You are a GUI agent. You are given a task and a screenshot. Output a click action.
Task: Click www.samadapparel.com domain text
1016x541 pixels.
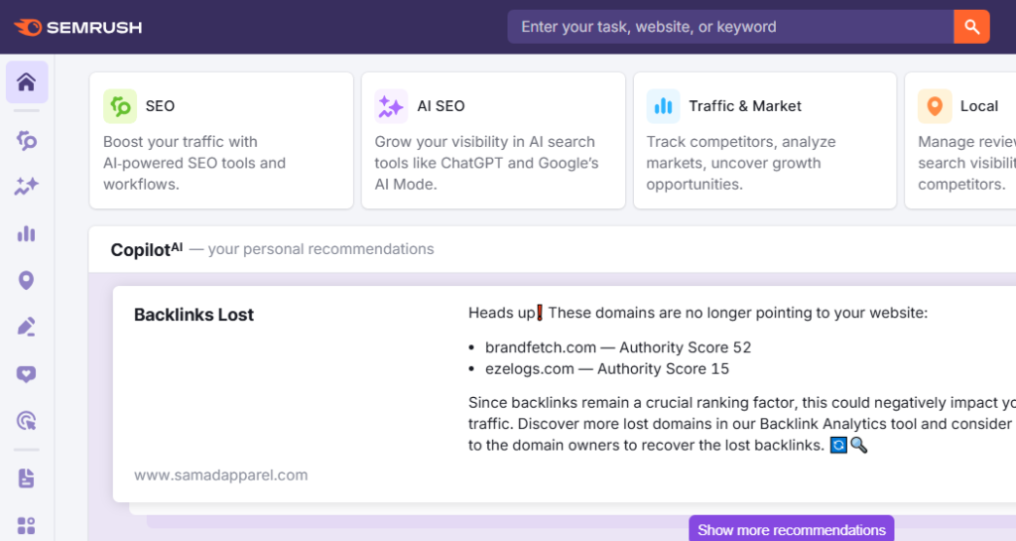pos(221,474)
